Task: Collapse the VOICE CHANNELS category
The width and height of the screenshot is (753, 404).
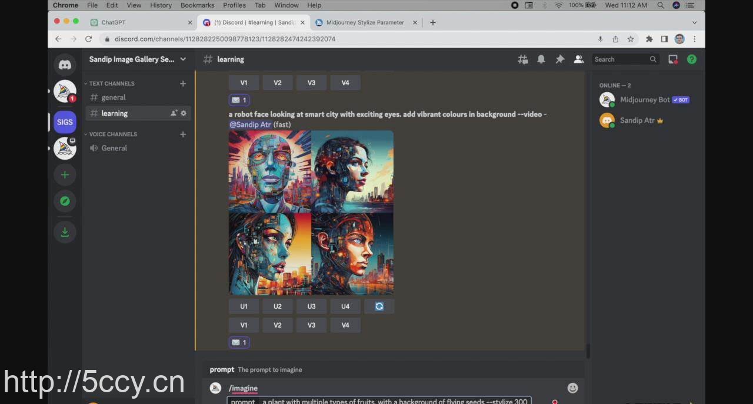Action: click(112, 134)
